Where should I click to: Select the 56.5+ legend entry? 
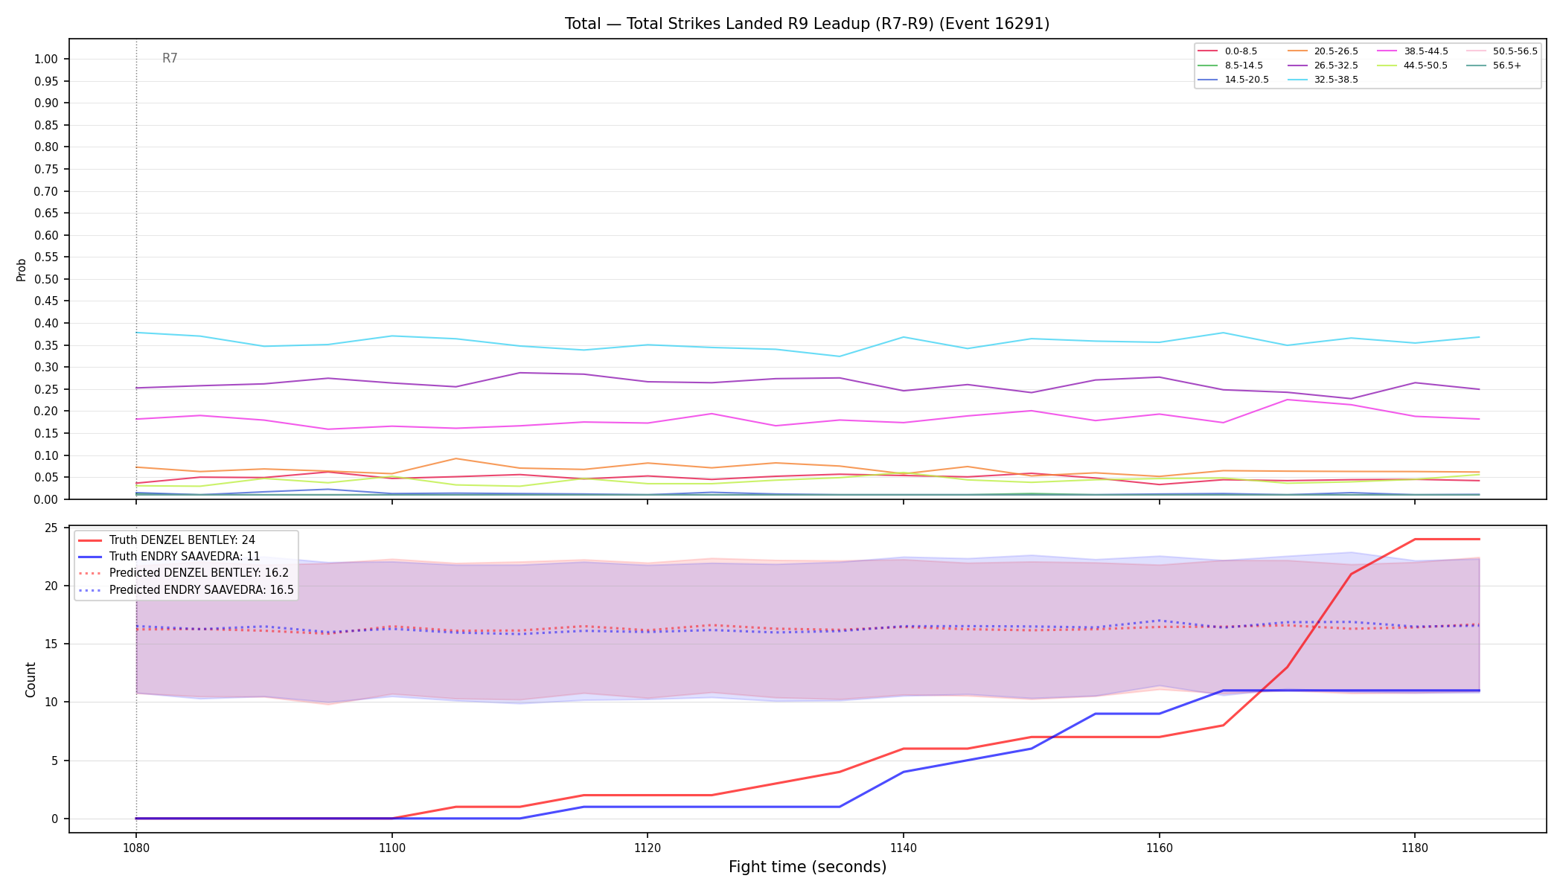(x=1495, y=65)
